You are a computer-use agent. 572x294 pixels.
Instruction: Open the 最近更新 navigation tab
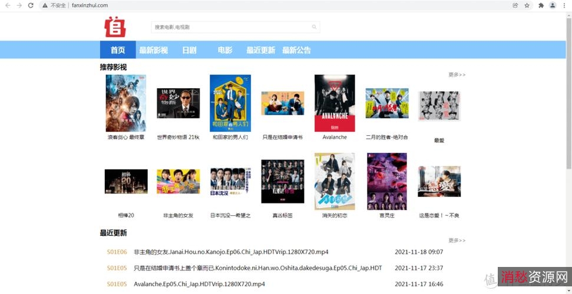(x=261, y=50)
